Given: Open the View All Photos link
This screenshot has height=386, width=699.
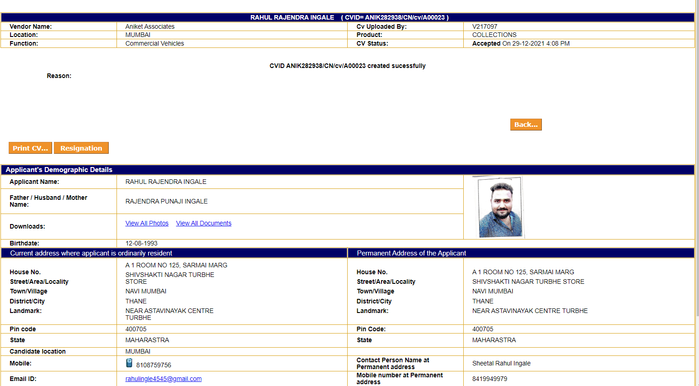Looking at the screenshot, I should 147,223.
